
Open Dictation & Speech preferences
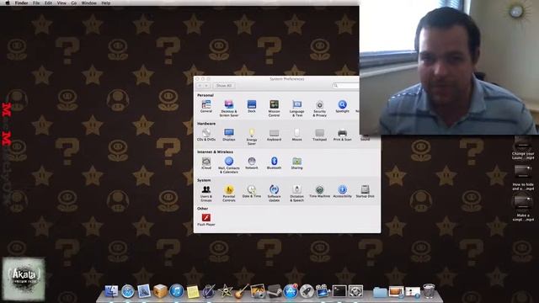296,193
